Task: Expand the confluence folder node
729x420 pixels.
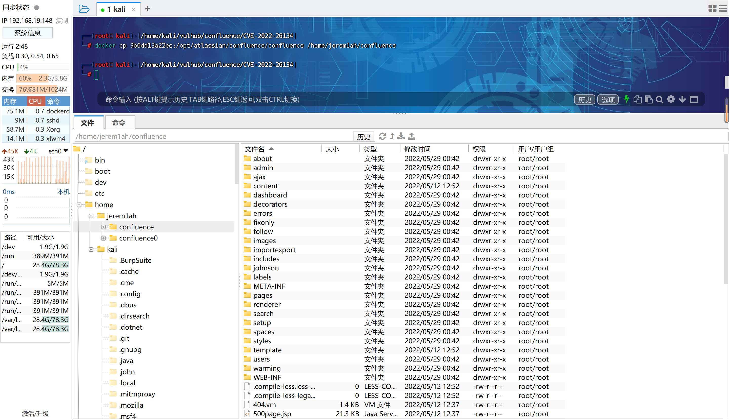Action: point(103,227)
